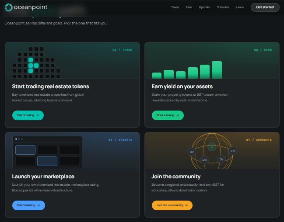The width and height of the screenshot is (284, 222).
Task: Click the 'Become a regional ambassador' description
Action: [188, 187]
